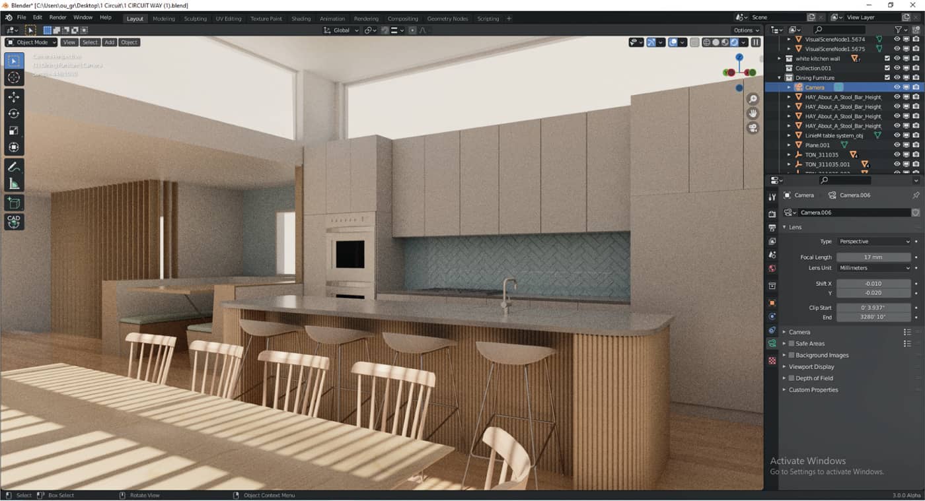Switch to the Modeling workspace tab
The image size is (925, 501).
click(164, 18)
